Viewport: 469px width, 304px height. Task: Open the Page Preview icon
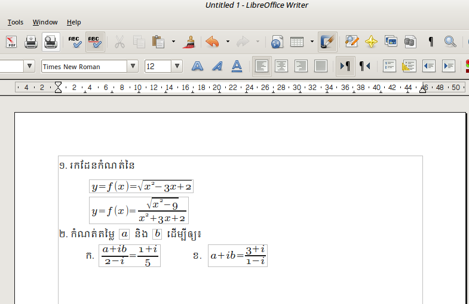pyautogui.click(x=50, y=42)
